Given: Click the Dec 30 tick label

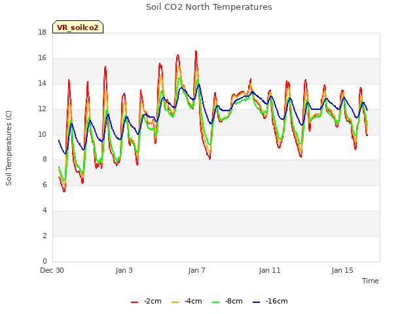Looking at the screenshot, I should point(52,270).
